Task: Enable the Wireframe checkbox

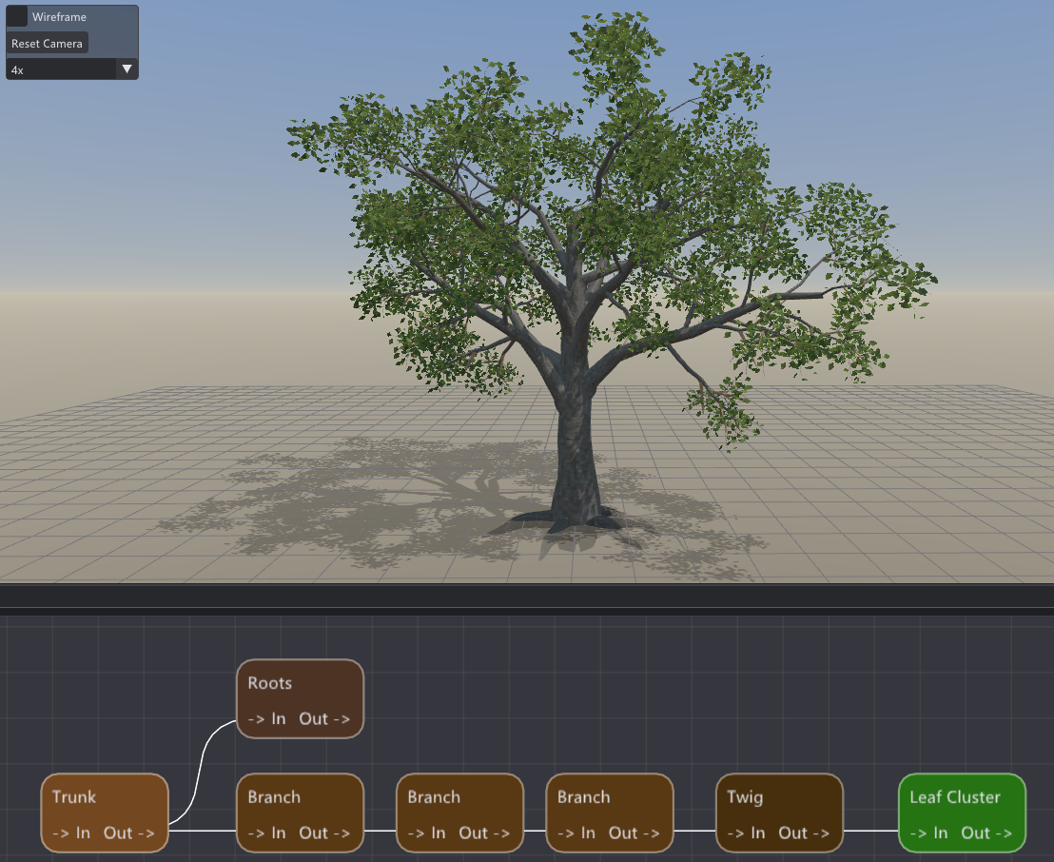Action: tap(17, 16)
